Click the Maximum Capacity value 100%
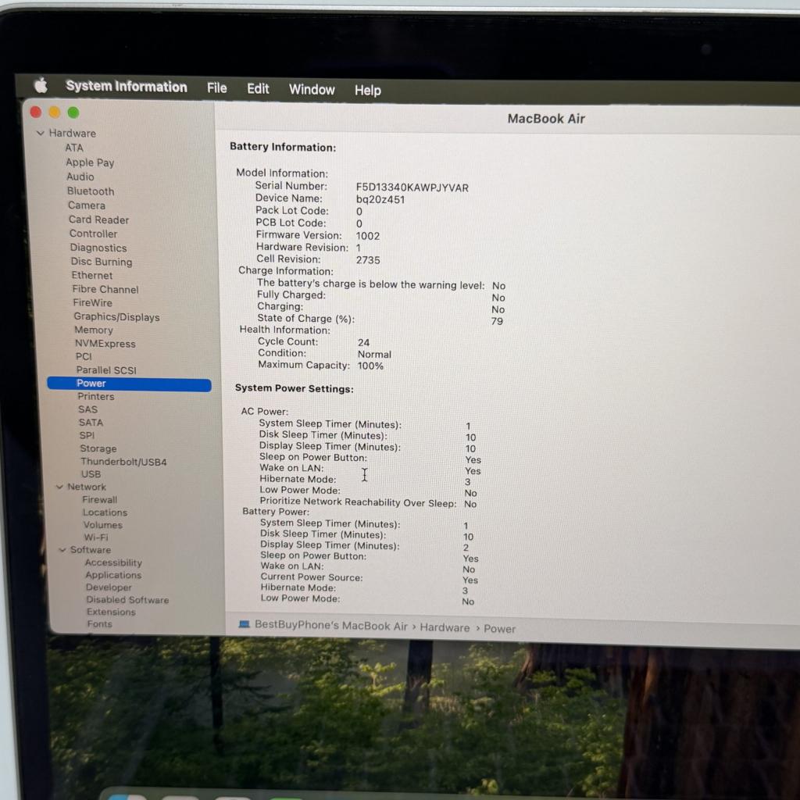800x800 pixels. tap(370, 366)
